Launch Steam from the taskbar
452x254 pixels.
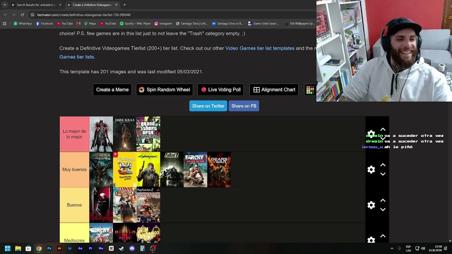pyautogui.click(x=121, y=248)
